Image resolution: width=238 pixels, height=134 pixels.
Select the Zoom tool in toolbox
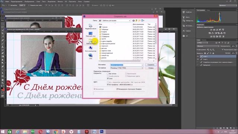[3, 83]
